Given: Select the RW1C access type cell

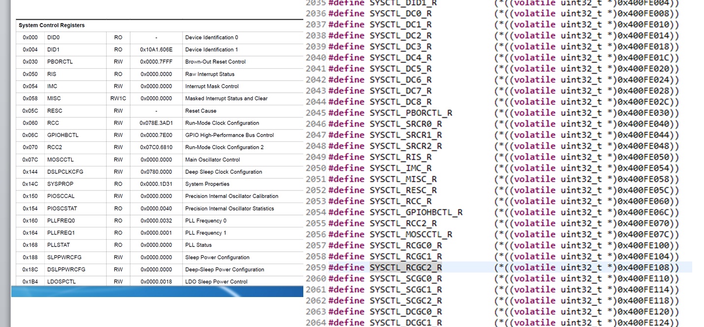Looking at the screenshot, I should pos(118,98).
